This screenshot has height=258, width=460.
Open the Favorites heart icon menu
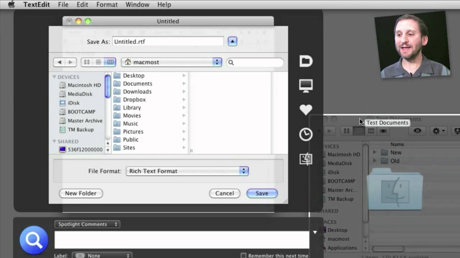pyautogui.click(x=306, y=110)
